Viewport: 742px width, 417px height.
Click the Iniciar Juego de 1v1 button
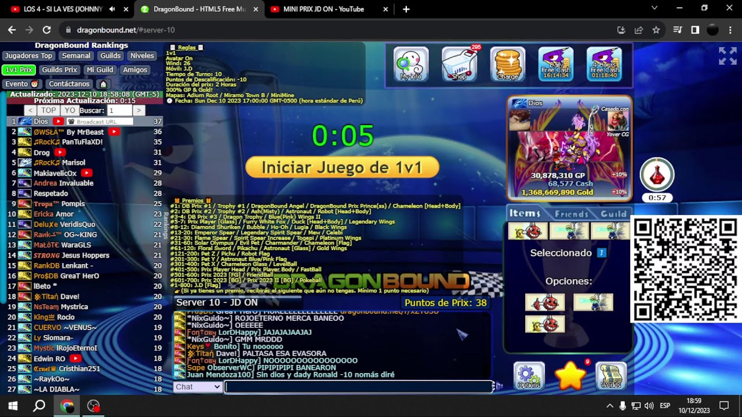pos(342,167)
